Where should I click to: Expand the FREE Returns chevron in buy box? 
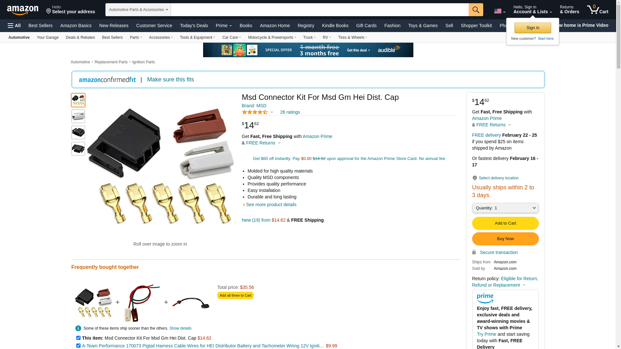[x=509, y=125]
